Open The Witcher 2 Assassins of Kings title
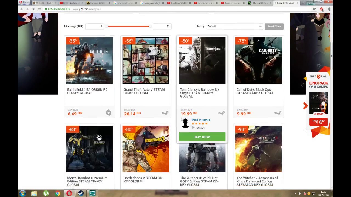 pyautogui.click(x=257, y=181)
